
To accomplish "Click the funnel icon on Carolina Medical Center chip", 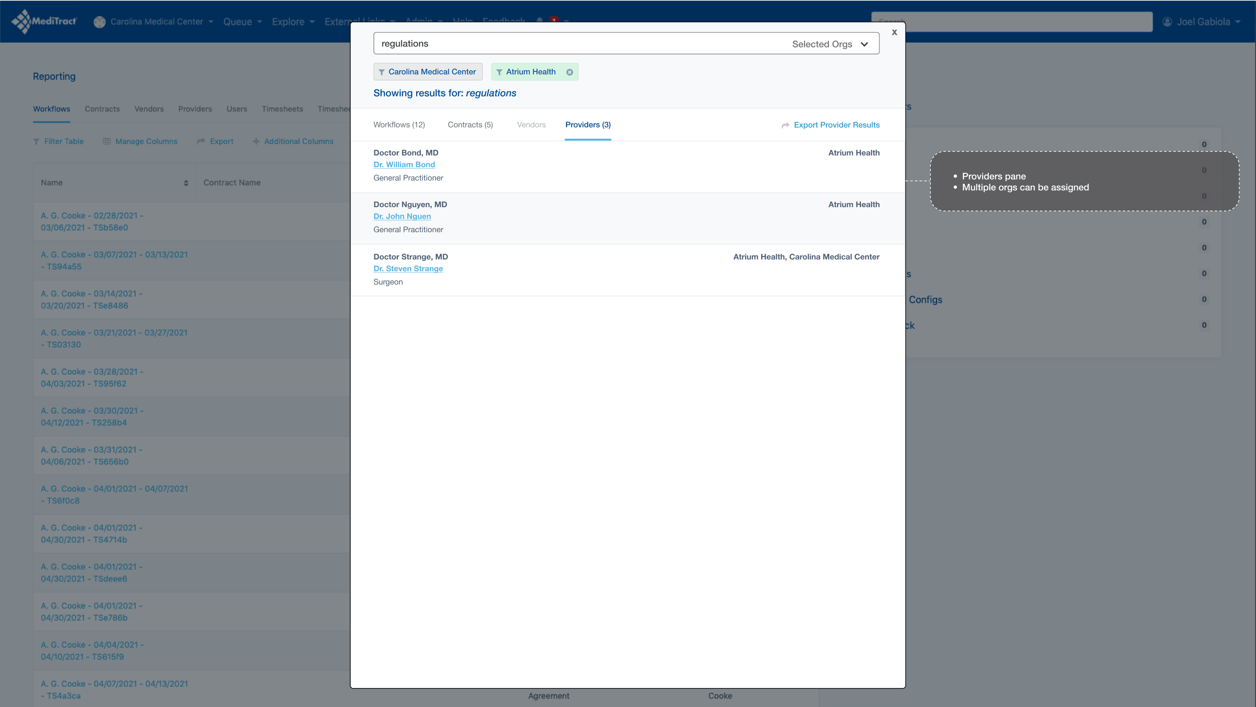I will click(382, 72).
